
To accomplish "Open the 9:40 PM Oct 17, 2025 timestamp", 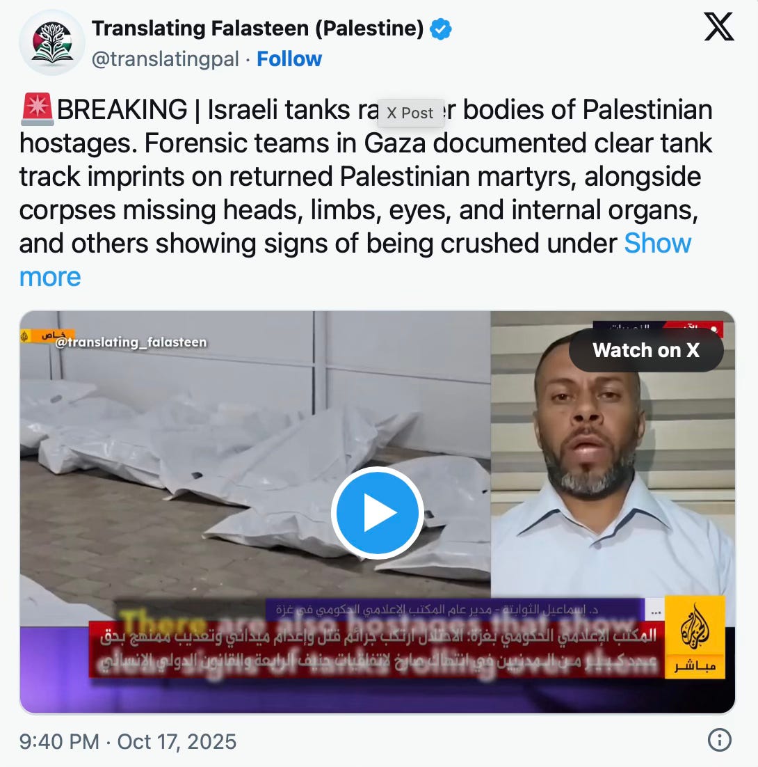I will tap(127, 741).
